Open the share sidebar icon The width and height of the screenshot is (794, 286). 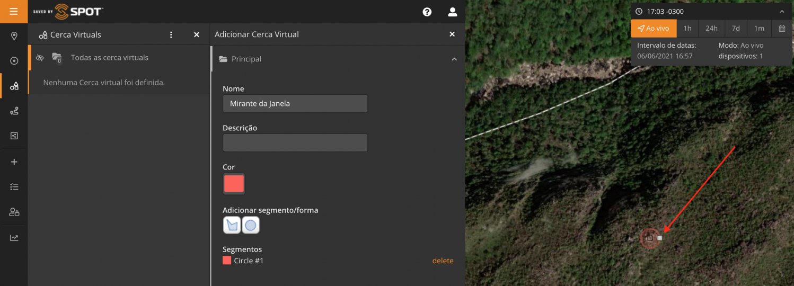(x=14, y=136)
